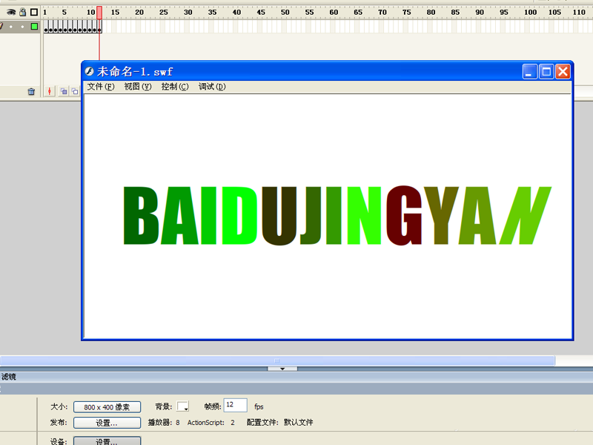Toggle show all layers as outlines square
The image size is (593, 445).
click(x=34, y=12)
